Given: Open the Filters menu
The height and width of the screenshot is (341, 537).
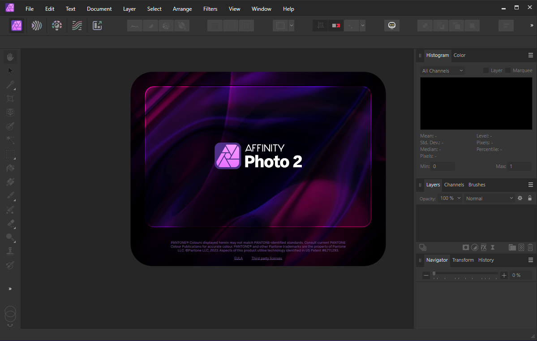Looking at the screenshot, I should click(x=211, y=9).
